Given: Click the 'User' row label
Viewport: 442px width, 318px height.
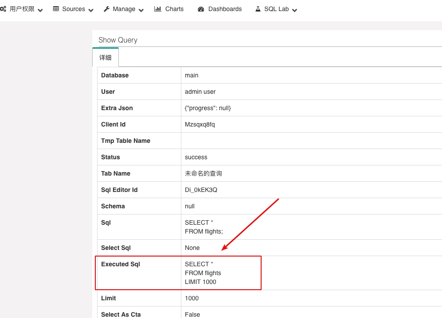Looking at the screenshot, I should tap(108, 92).
